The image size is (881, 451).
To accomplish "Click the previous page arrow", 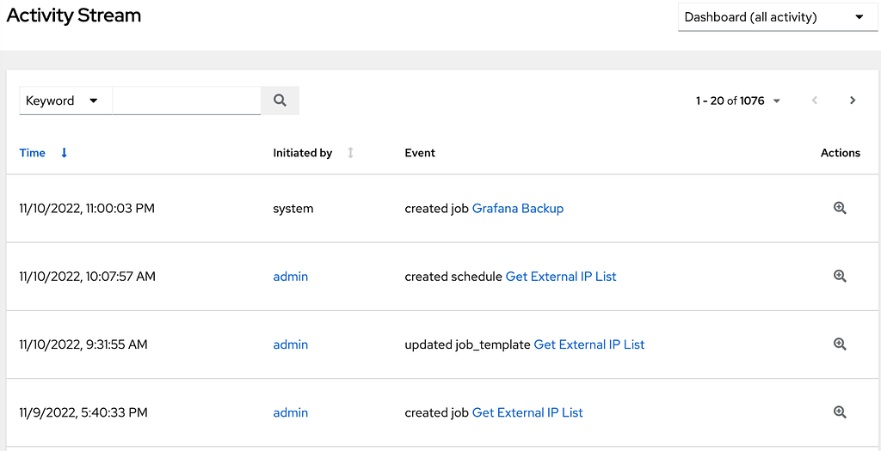I will pos(814,101).
